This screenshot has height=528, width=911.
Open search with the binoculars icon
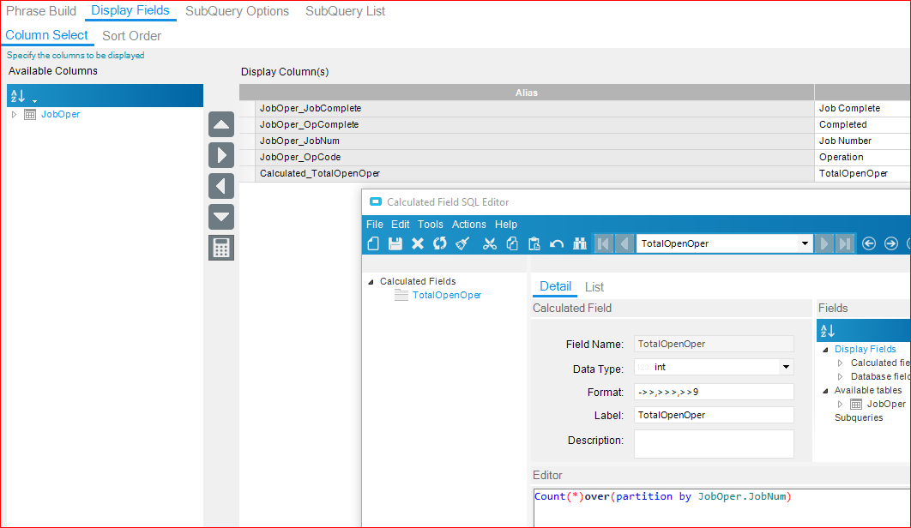tap(579, 243)
